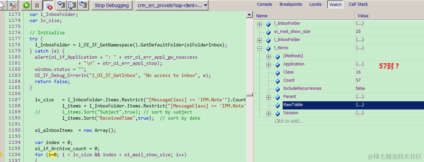This screenshot has width=424, height=162.
Task: Select the Count property row
Action: point(339,80)
